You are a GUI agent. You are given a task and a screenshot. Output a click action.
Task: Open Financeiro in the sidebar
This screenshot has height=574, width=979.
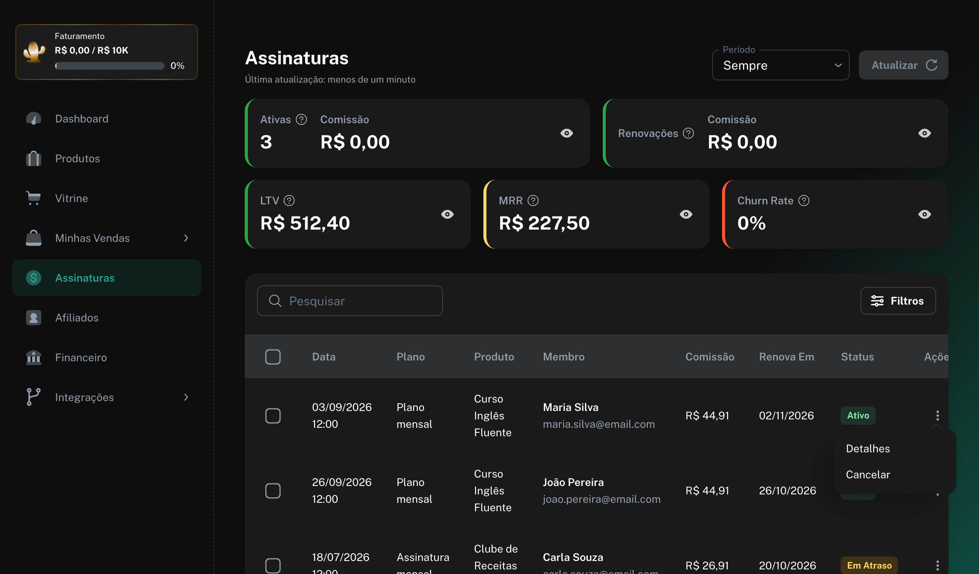tap(106, 357)
